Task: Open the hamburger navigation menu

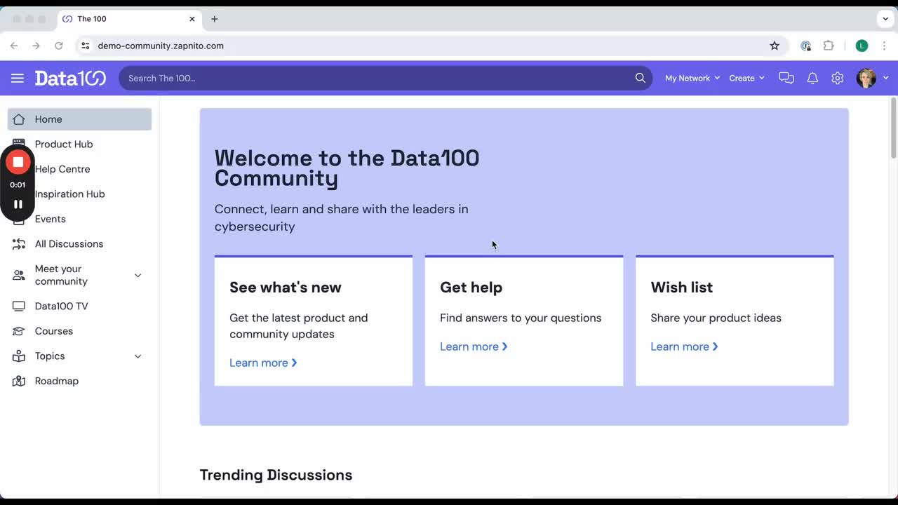Action: coord(18,78)
